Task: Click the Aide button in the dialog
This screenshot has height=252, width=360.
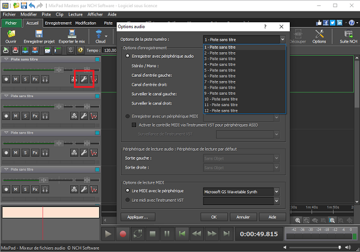Action: pyautogui.click(x=272, y=217)
